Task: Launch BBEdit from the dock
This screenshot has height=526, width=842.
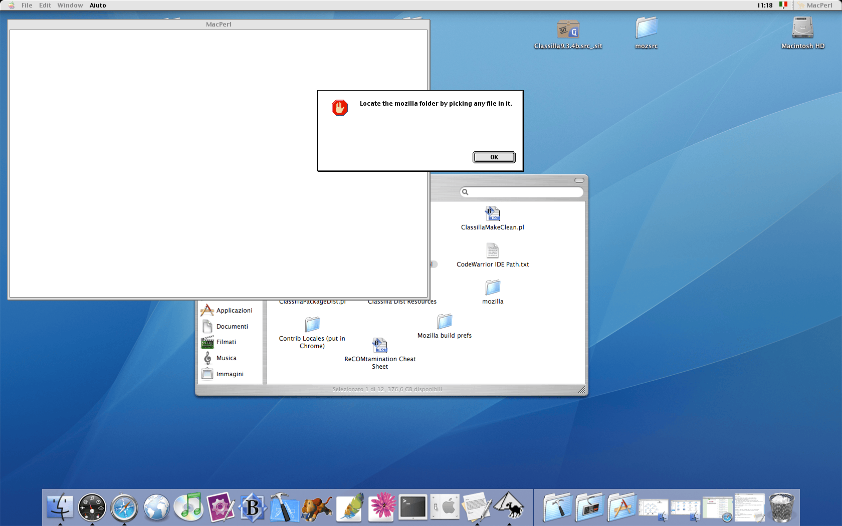Action: (x=253, y=507)
